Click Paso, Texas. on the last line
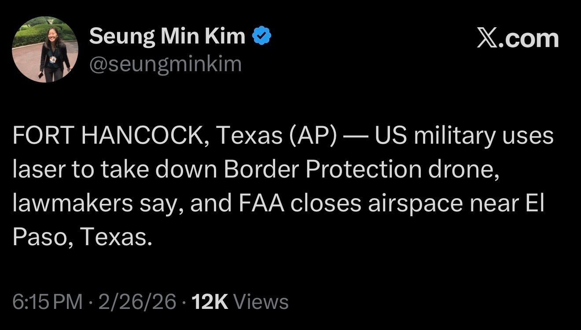The width and height of the screenshot is (581, 330). pos(83,238)
